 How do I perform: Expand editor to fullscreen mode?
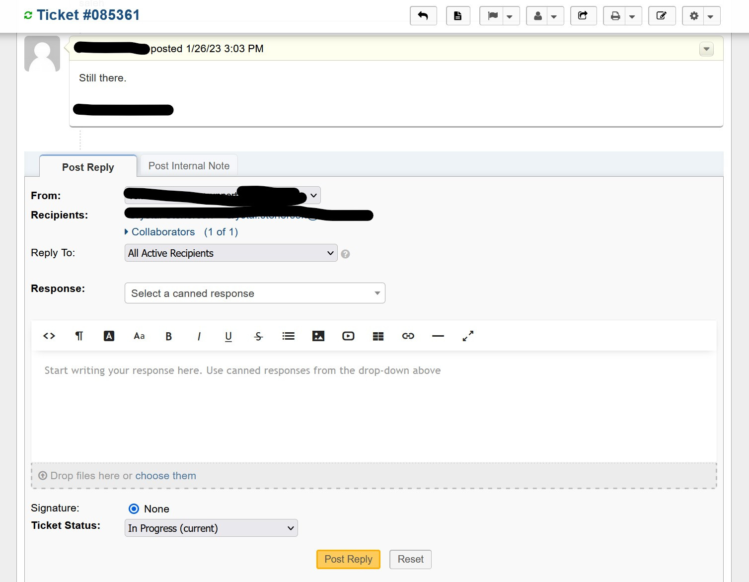click(468, 336)
